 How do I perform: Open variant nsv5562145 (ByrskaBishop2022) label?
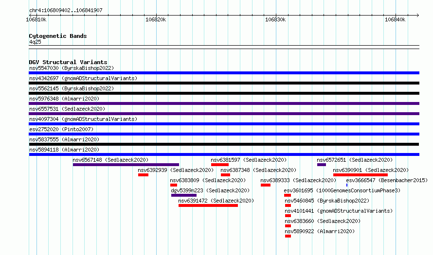(72, 88)
